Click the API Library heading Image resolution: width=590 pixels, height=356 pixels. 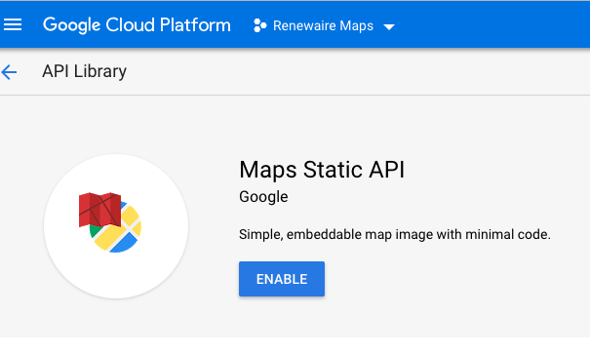click(x=84, y=71)
